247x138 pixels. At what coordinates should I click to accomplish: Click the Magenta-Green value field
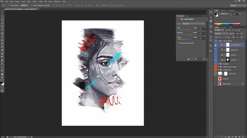click(201, 34)
